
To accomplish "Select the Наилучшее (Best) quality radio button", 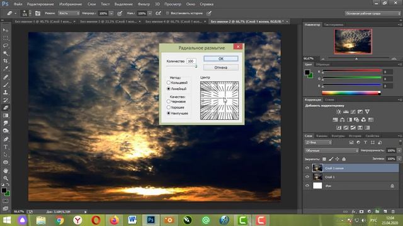I will point(169,113).
